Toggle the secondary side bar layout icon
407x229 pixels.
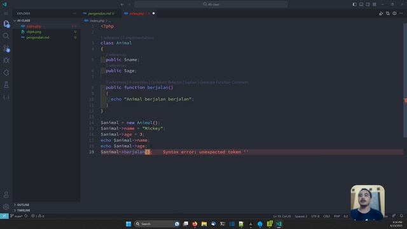click(x=368, y=4)
